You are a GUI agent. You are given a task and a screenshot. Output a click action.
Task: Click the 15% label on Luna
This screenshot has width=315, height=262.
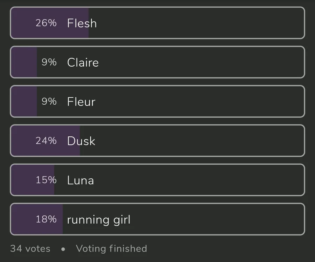[46, 180]
